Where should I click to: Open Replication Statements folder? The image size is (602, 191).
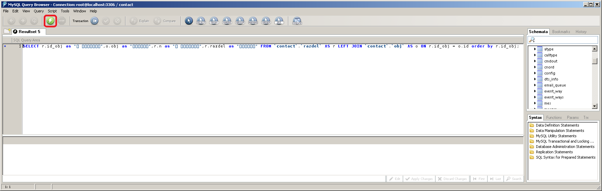pyautogui.click(x=554, y=152)
